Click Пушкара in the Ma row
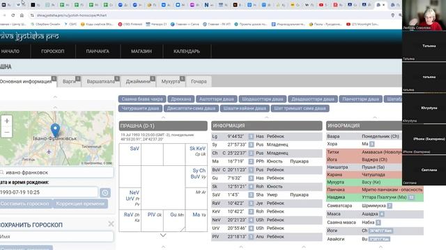 coord(299,161)
